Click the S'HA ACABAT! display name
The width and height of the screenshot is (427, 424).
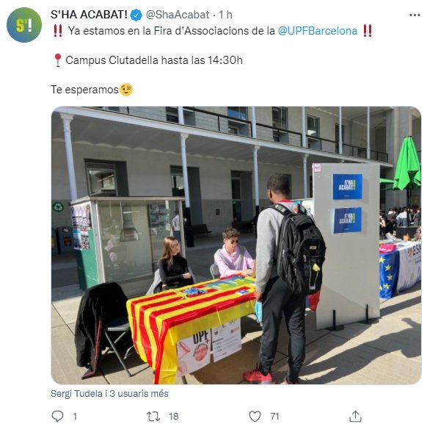[x=89, y=15]
